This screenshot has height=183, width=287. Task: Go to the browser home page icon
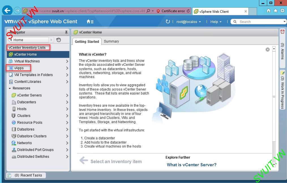pos(269,11)
